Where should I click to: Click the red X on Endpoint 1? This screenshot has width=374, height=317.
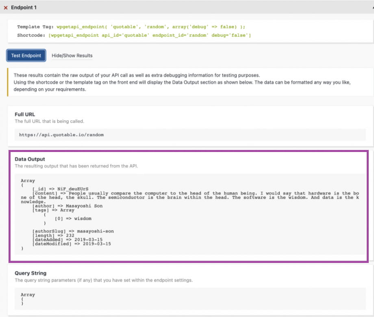click(6, 8)
